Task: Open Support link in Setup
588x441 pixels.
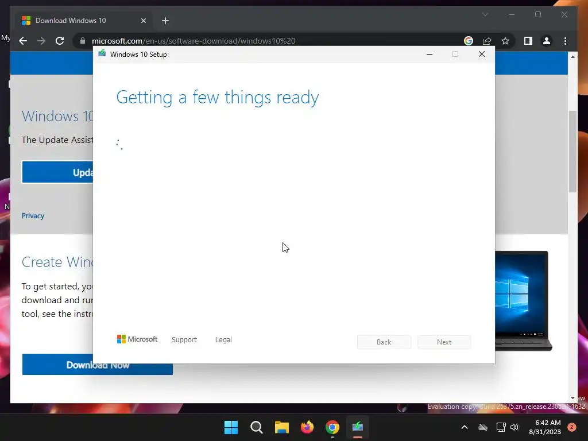Action: pos(184,340)
